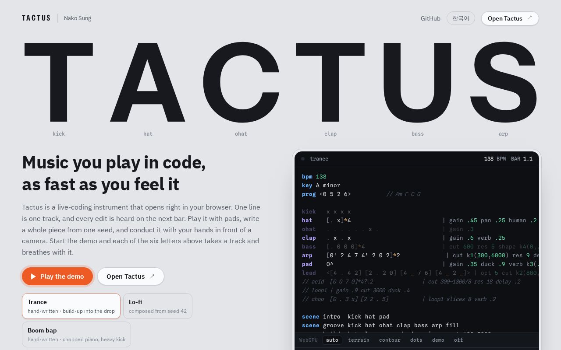Click the '// Am F C G' comment
This screenshot has width=561, height=350.
(x=403, y=194)
